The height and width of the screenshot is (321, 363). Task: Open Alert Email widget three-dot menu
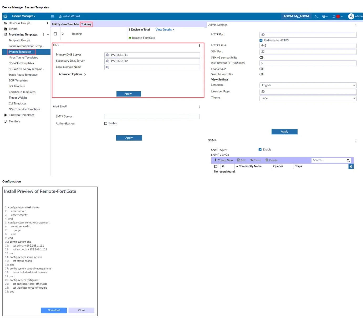point(199,107)
